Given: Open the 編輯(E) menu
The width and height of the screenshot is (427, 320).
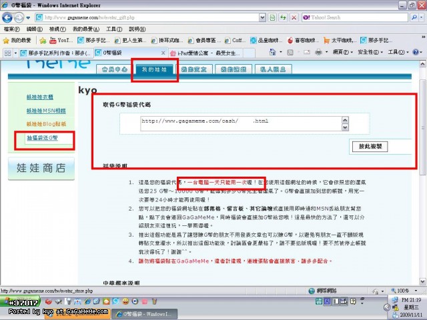Looking at the screenshot, I should point(35,29).
